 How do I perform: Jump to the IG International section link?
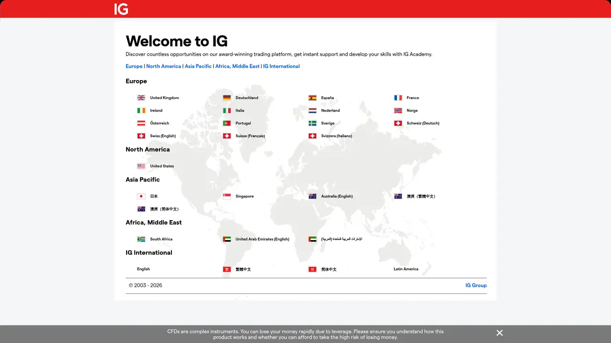(x=281, y=66)
